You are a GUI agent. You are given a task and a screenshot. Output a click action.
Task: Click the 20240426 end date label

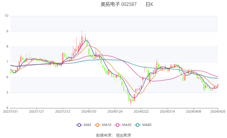(x=218, y=111)
